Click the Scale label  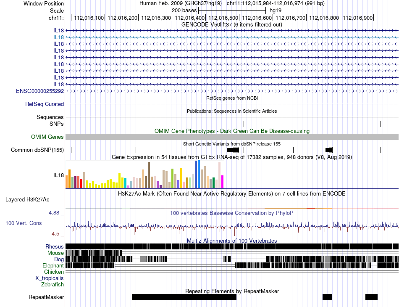(x=57, y=11)
